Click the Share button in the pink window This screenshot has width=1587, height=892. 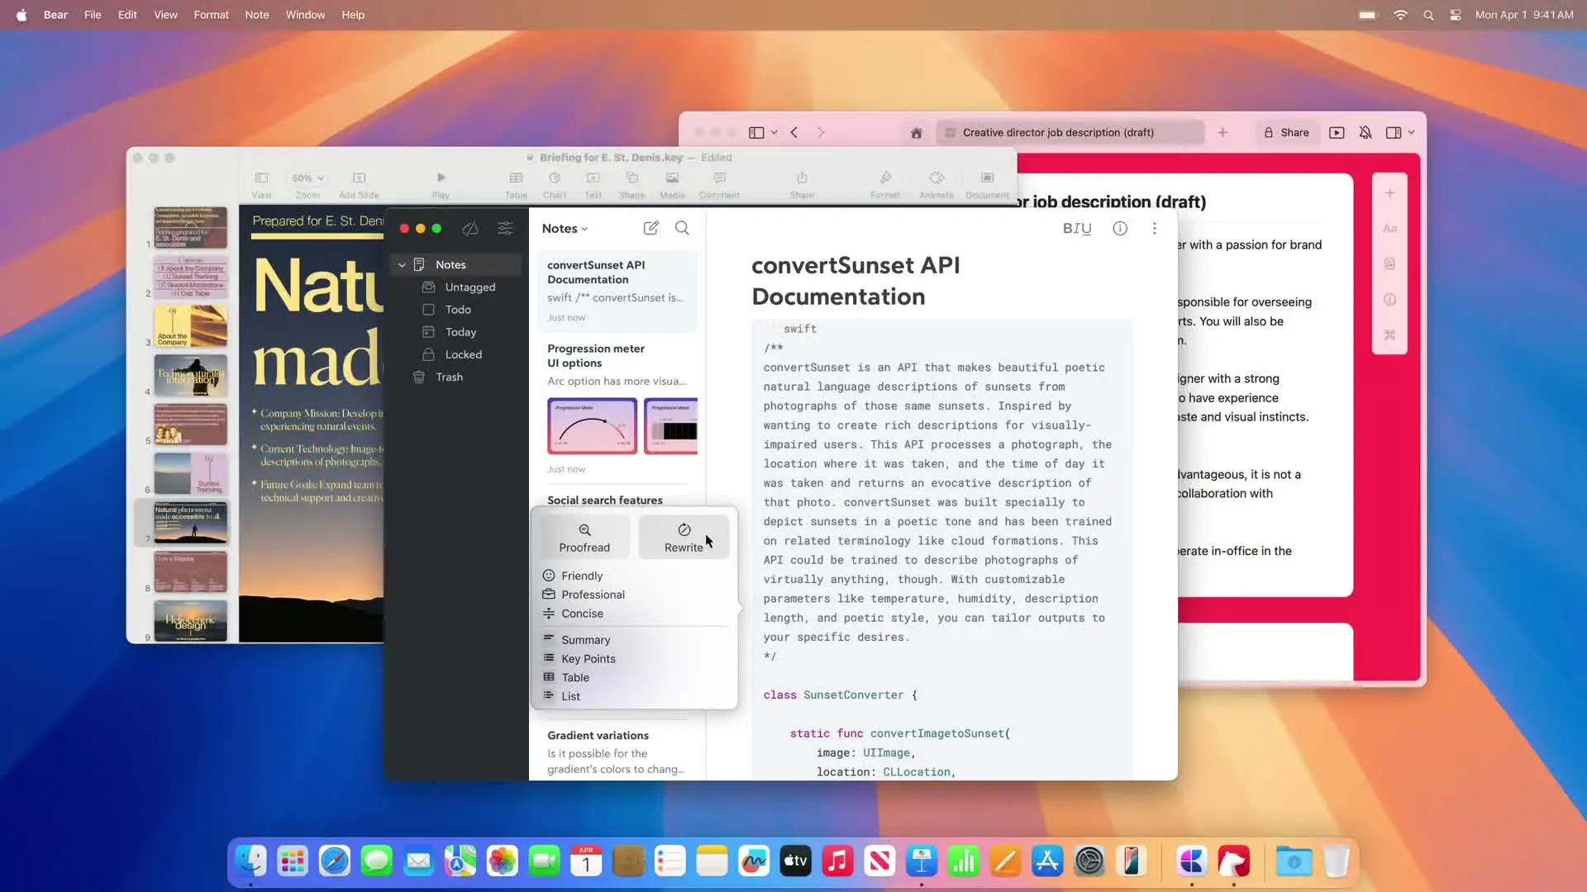pyautogui.click(x=1286, y=133)
